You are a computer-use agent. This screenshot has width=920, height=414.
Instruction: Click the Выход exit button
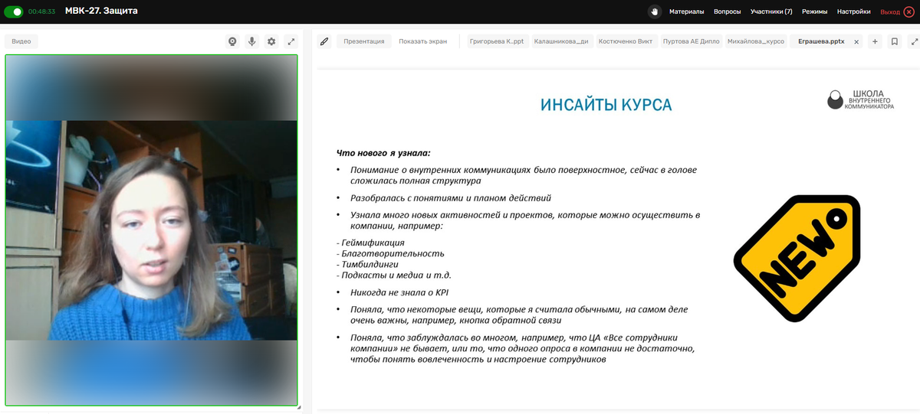(897, 11)
